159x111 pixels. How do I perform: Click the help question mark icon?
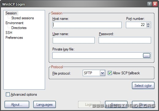[x=149, y=4]
